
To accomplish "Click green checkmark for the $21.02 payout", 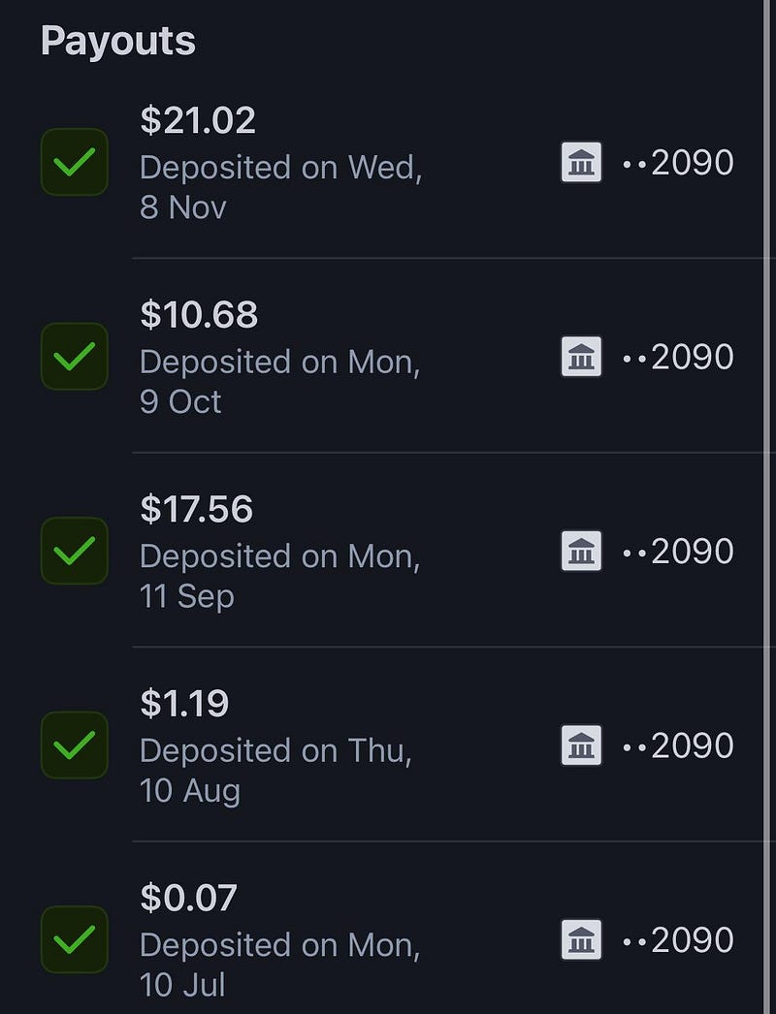I will pos(75,162).
